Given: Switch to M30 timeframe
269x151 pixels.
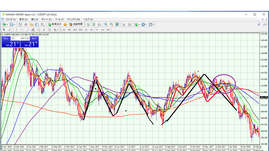Looking at the screenshot, I should click(81, 30).
